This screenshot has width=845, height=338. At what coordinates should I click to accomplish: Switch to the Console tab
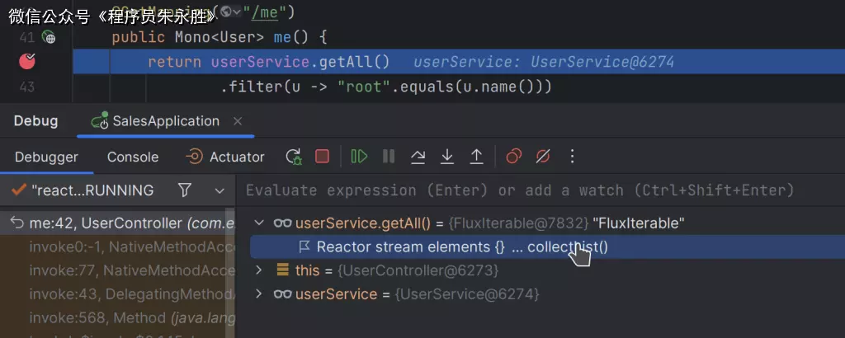[132, 157]
